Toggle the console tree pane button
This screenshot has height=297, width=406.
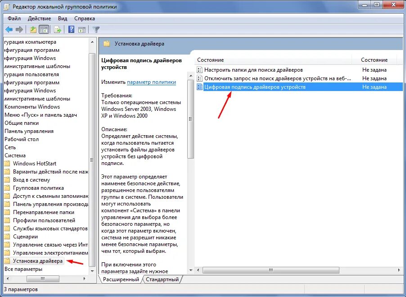coord(44,30)
